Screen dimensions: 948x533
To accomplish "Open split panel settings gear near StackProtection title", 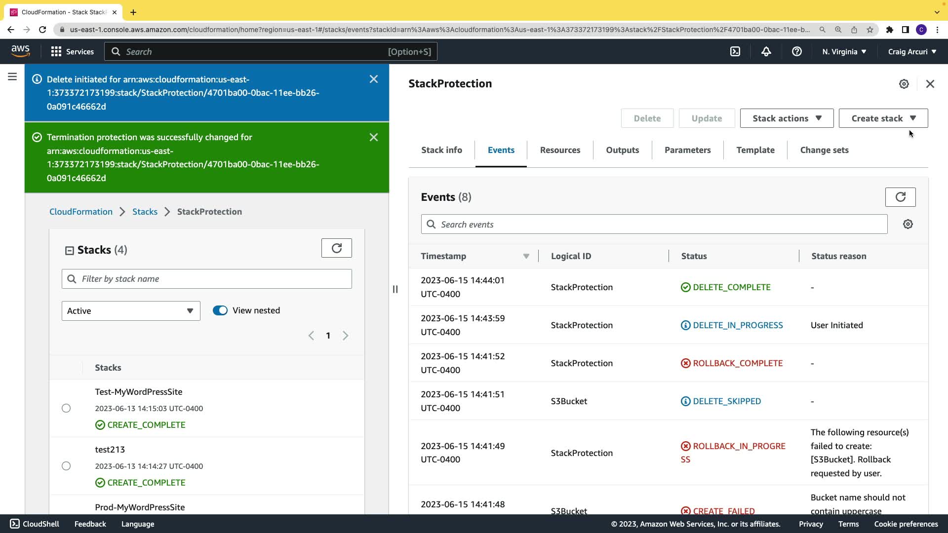I will pos(904,84).
